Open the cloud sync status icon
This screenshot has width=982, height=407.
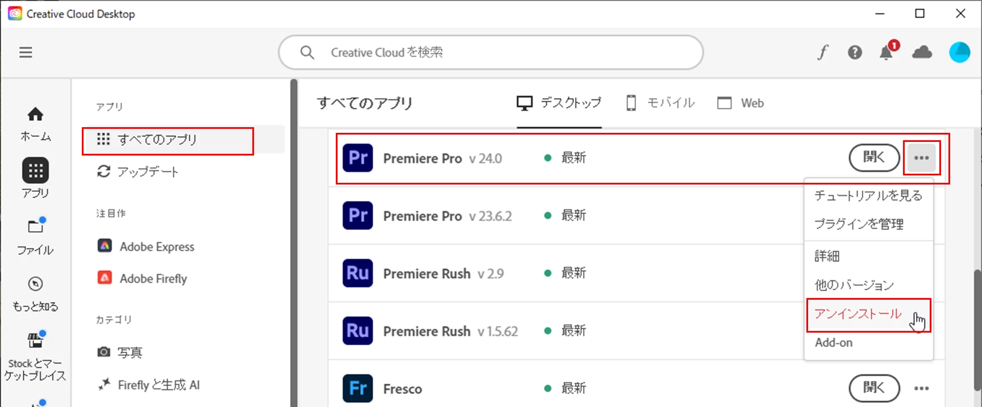(x=922, y=52)
